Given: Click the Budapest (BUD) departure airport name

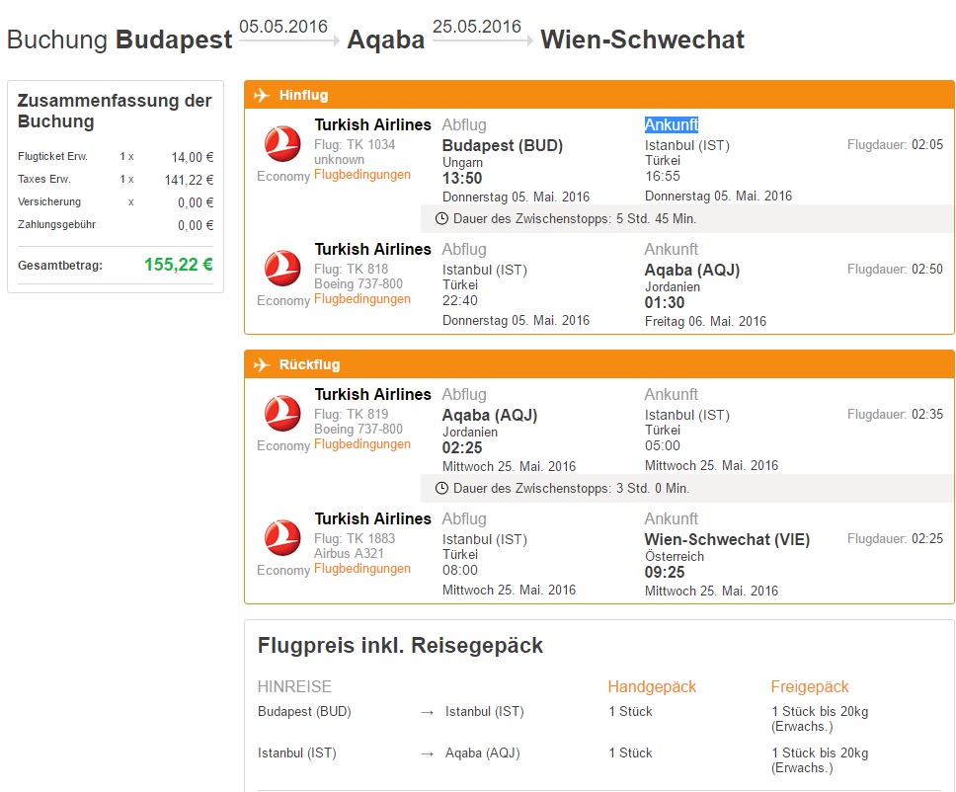Looking at the screenshot, I should tap(503, 146).
